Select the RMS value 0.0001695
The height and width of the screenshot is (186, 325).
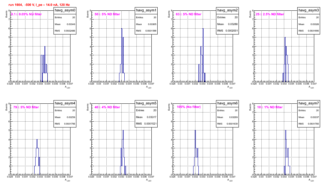[313, 31]
